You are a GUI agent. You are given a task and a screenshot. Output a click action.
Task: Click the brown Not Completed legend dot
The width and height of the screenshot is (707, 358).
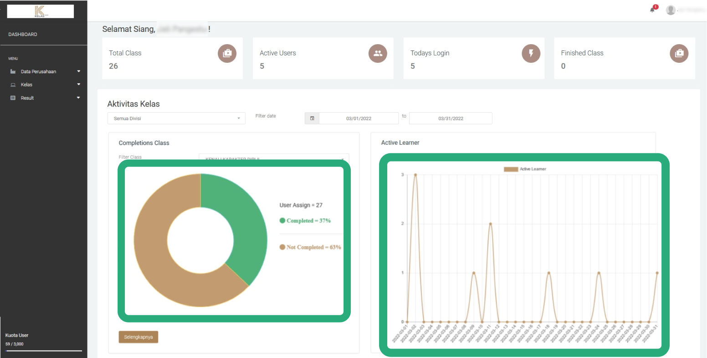click(x=282, y=247)
